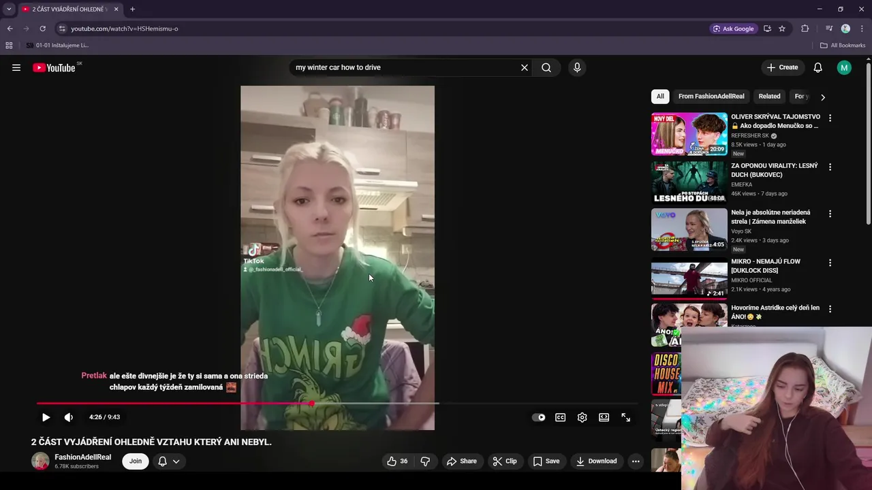Go to YouTube home via logo
The image size is (872, 490).
pyautogui.click(x=54, y=67)
